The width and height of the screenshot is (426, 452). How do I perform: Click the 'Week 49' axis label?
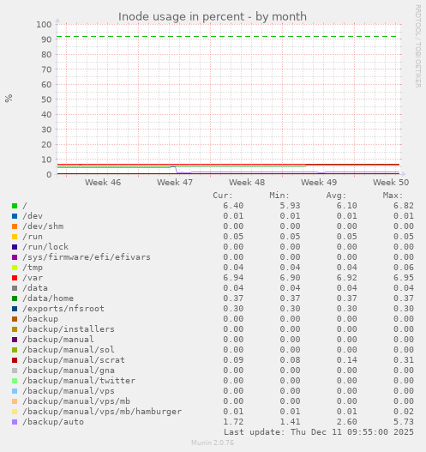coord(319,182)
